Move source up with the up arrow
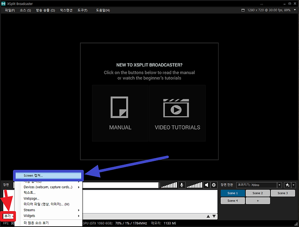This screenshot has height=227, width=299. point(208,216)
